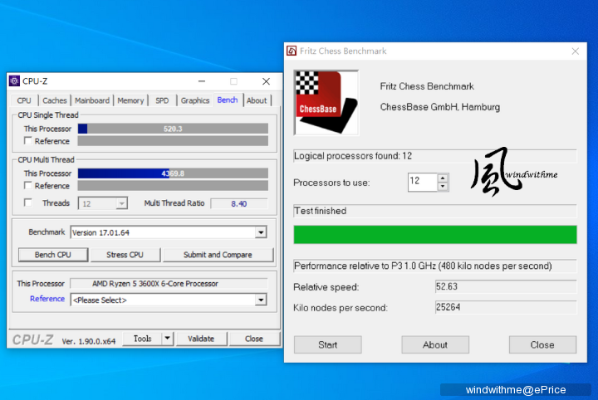The height and width of the screenshot is (400, 598).
Task: Expand the Benchmark version dropdown
Action: [x=261, y=232]
